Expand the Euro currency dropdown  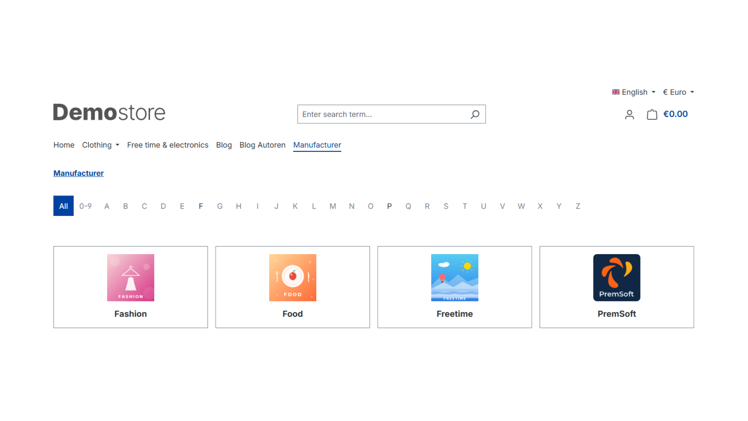point(678,92)
